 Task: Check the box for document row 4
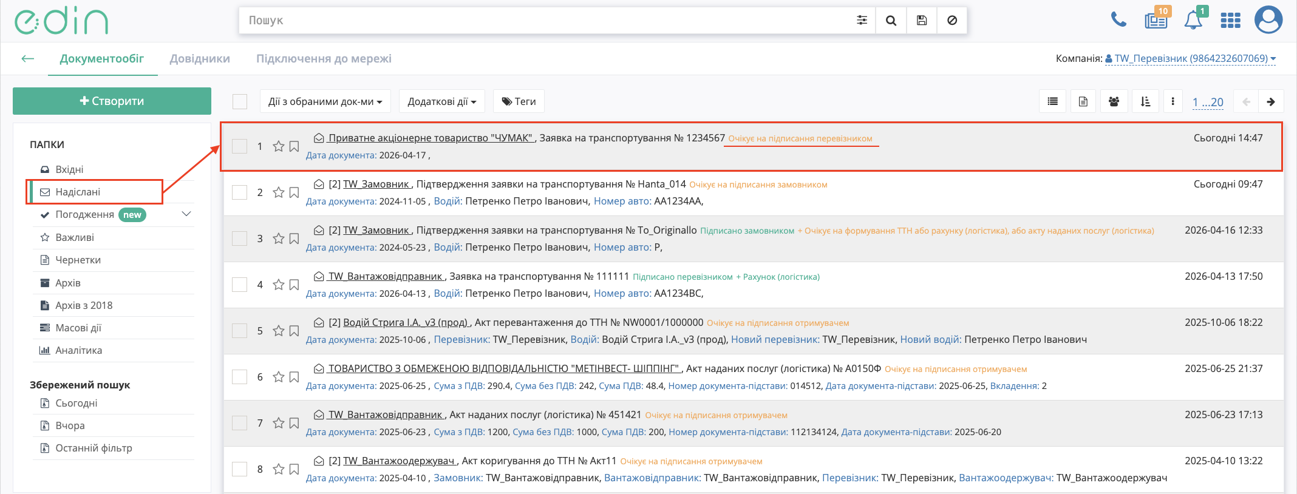[240, 285]
